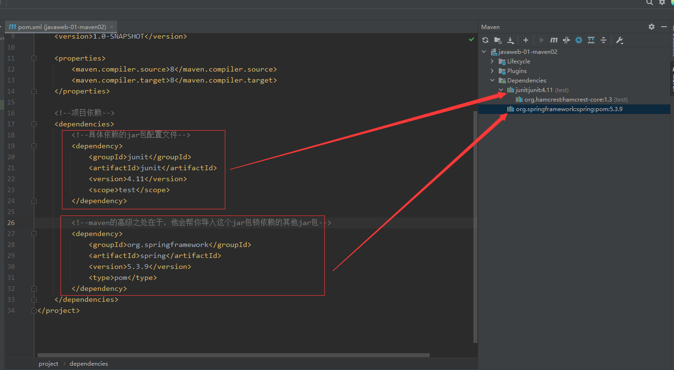This screenshot has width=674, height=370.
Task: Open Maven panel gear options
Action: (652, 27)
